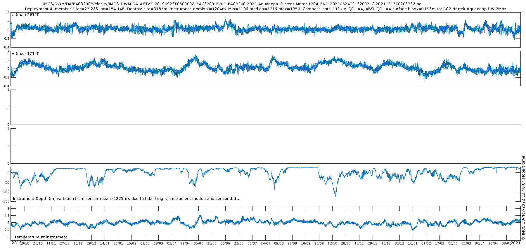
Task: Click the '100' tick on instrument depth axis
Action: click(6, 192)
